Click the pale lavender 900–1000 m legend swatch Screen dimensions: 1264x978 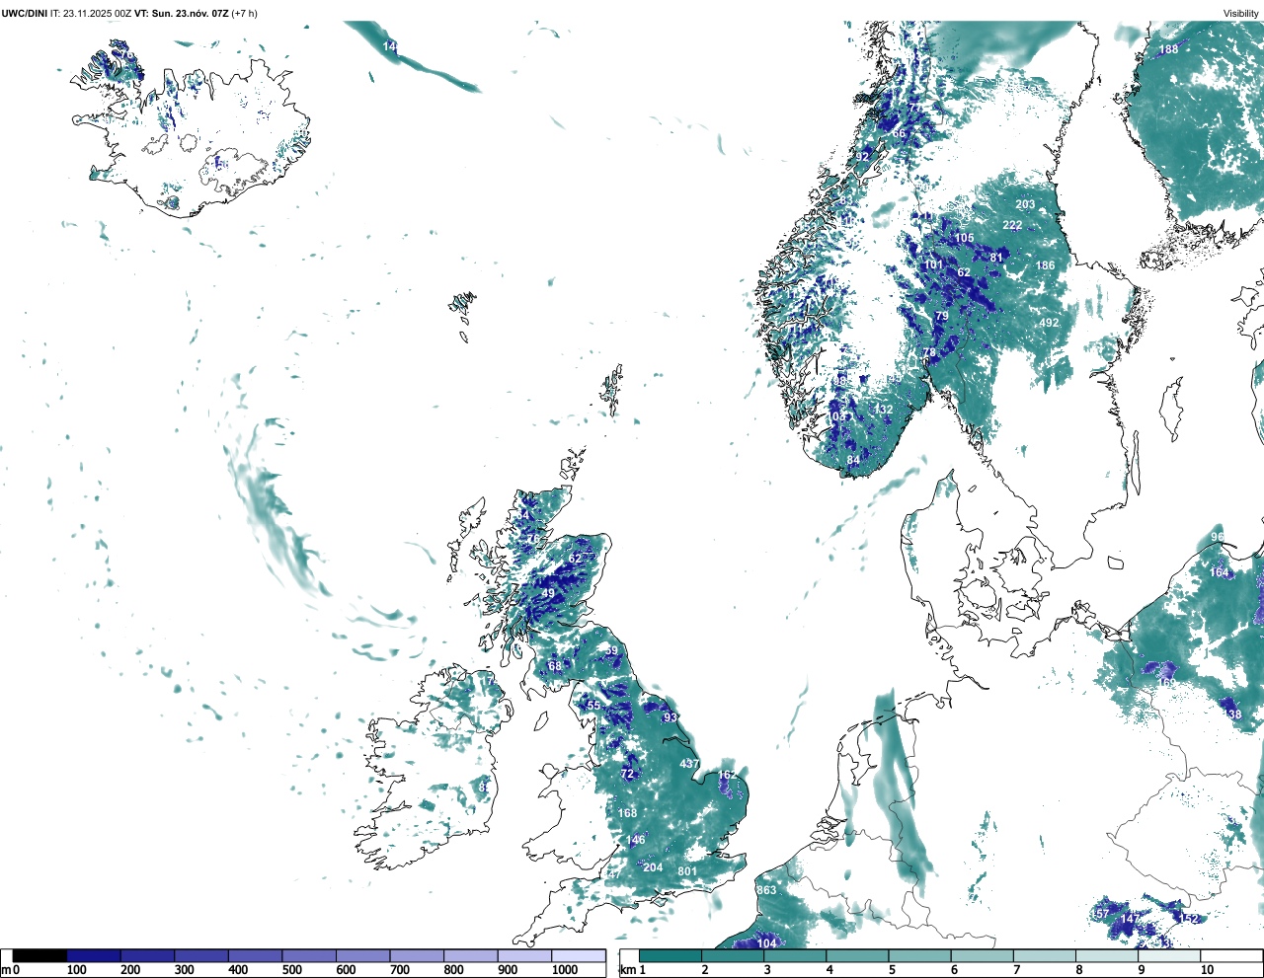(x=525, y=956)
